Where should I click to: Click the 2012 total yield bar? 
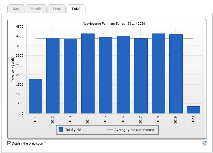[x=53, y=75]
